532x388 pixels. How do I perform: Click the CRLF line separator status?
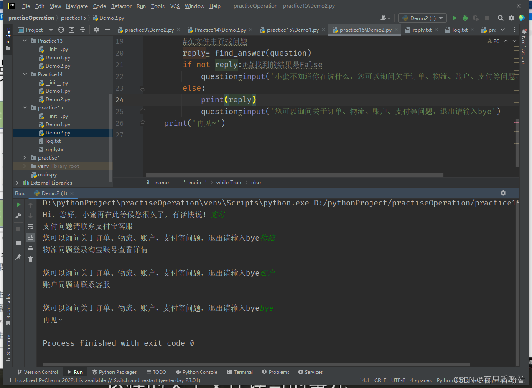(380, 380)
